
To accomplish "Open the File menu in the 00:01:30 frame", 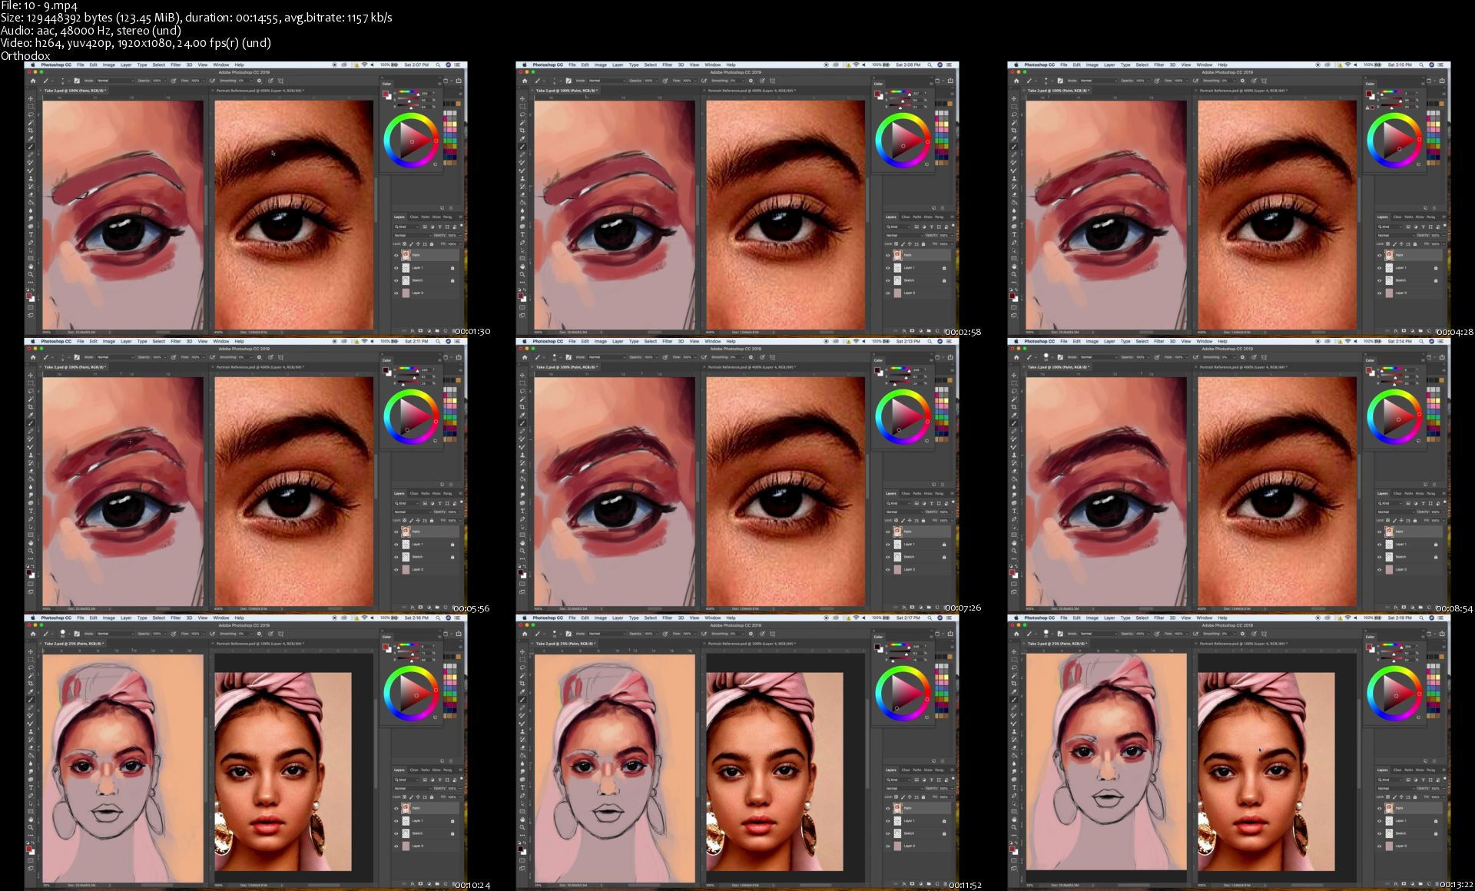I will pos(81,65).
